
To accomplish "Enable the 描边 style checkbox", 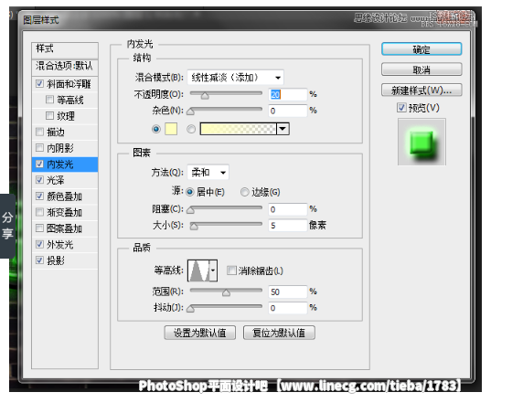I will tap(39, 132).
